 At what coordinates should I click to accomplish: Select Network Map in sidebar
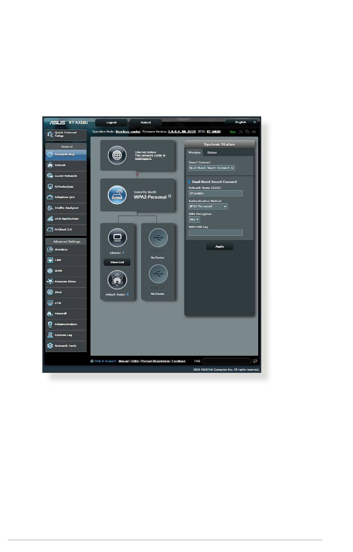pos(66,155)
